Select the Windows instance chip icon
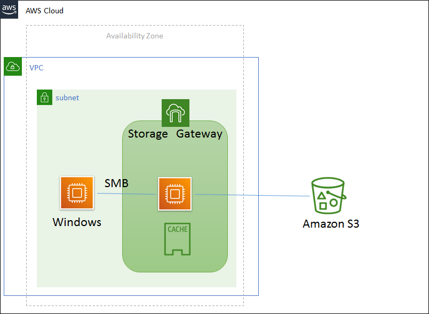 [x=77, y=193]
